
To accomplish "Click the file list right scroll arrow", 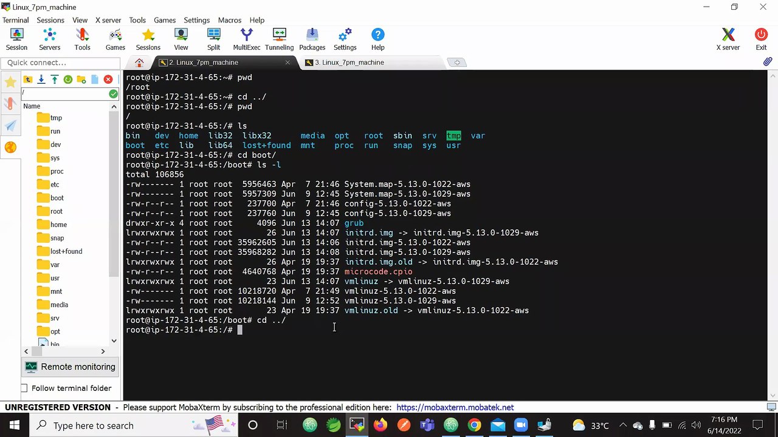I will (103, 351).
